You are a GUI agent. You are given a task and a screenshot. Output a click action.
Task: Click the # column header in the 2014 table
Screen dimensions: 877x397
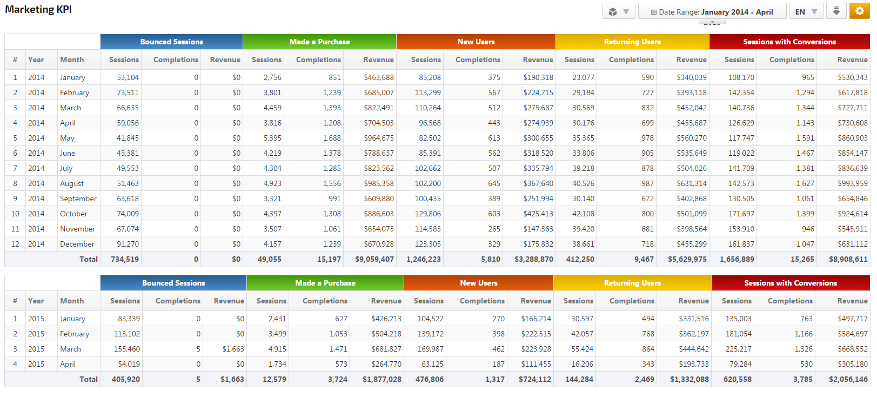click(x=15, y=59)
